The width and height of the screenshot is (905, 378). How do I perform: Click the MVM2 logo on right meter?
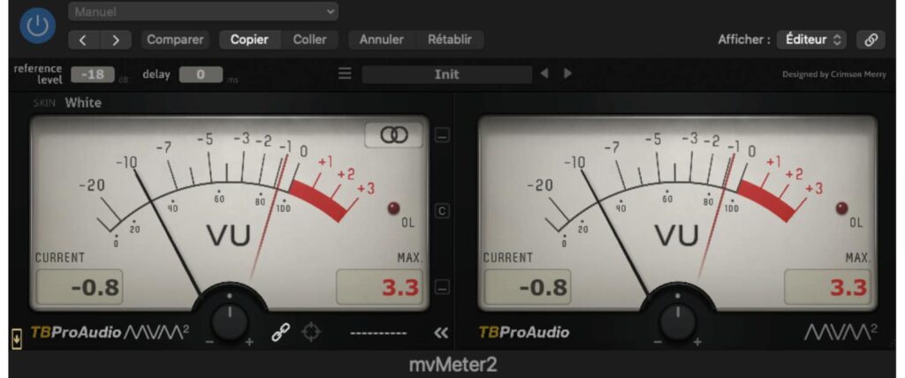click(x=841, y=332)
